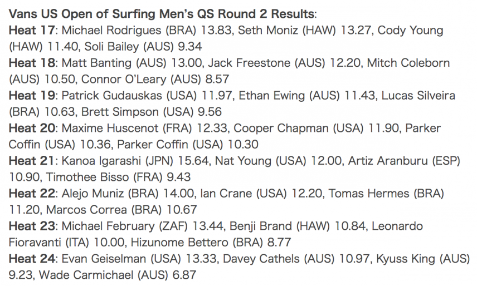Screen dimensions: 477x286
Task: Click the Heat 24 label
Action: 32,259
